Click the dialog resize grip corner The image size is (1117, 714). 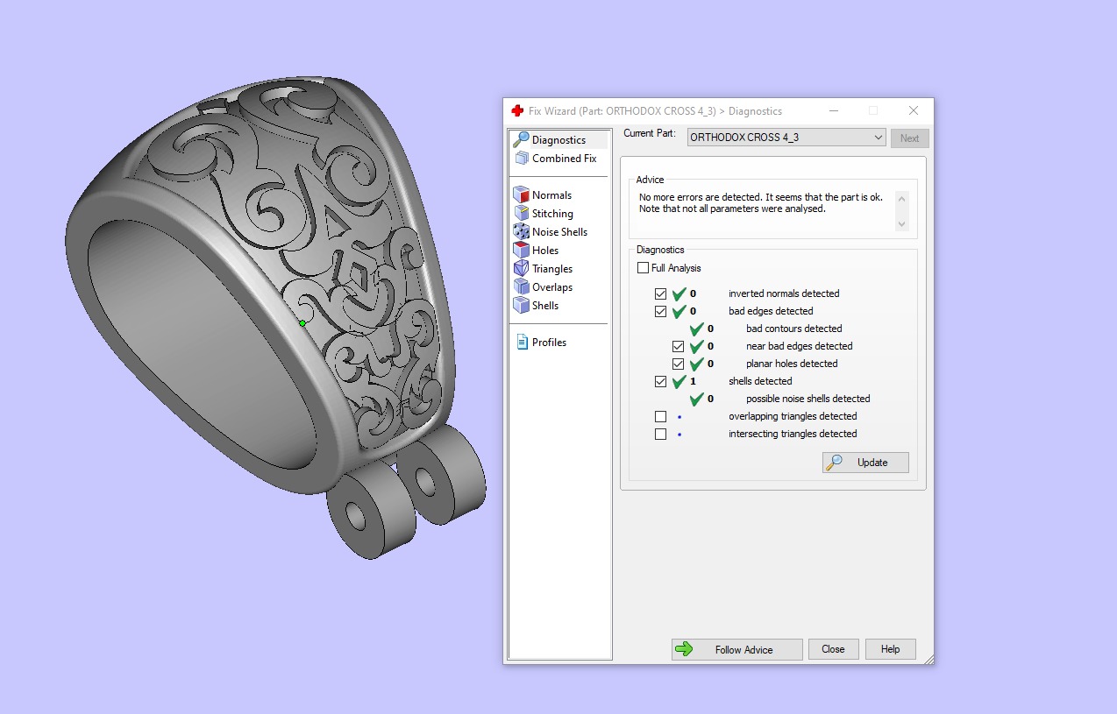tap(928, 658)
